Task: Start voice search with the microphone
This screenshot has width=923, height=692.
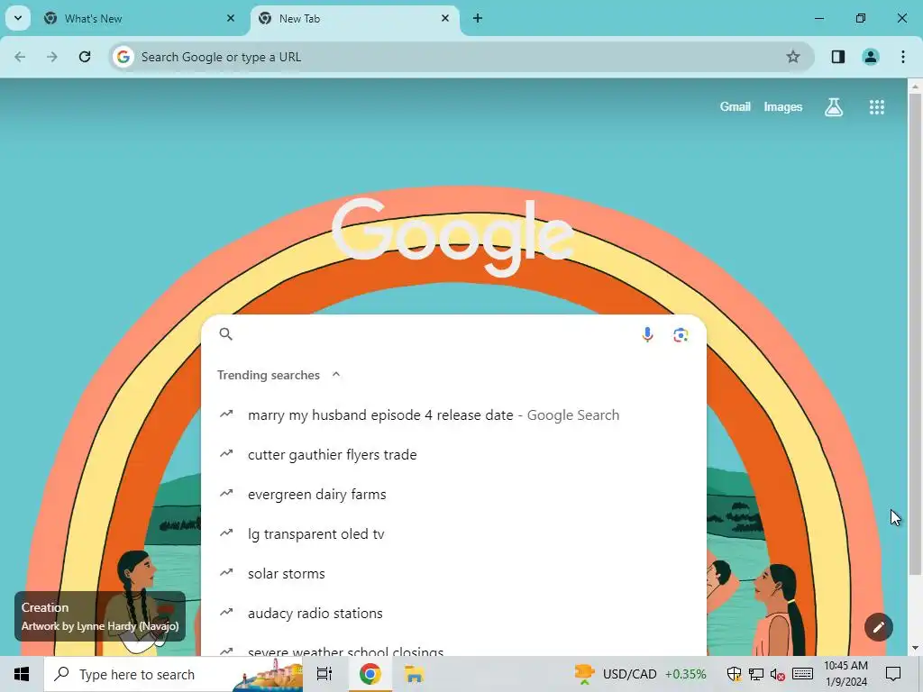Action: point(647,334)
